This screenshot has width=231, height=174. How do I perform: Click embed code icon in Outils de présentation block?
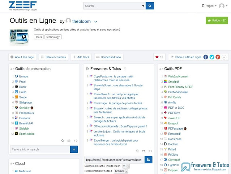click(x=76, y=141)
